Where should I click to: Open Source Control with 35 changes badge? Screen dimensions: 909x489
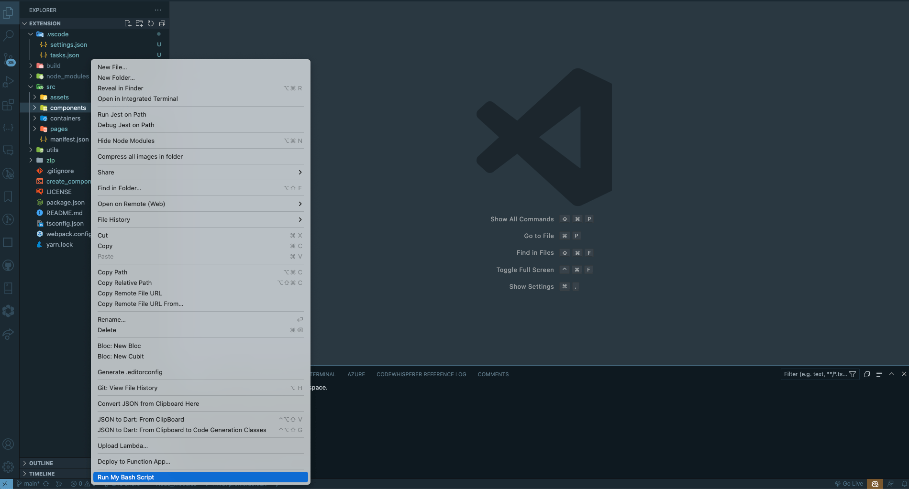pyautogui.click(x=8, y=59)
